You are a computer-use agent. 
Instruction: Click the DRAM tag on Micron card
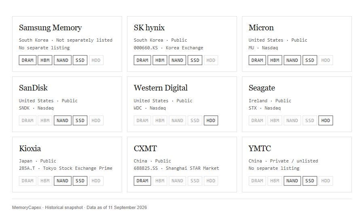257,60
